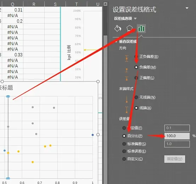Click the plus-direction error bar icon

[127, 79]
